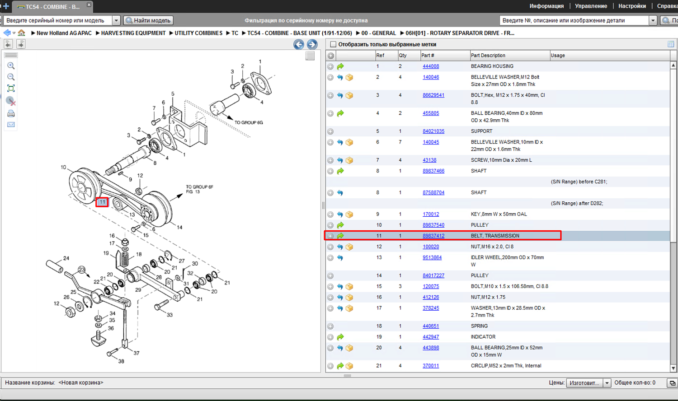Open the Управление menu

coord(591,6)
